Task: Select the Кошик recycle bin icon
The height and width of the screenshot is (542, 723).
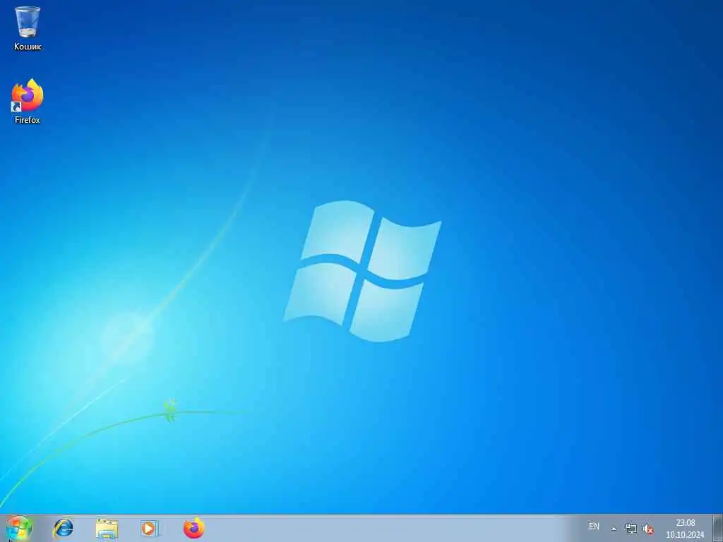Action: pyautogui.click(x=28, y=28)
